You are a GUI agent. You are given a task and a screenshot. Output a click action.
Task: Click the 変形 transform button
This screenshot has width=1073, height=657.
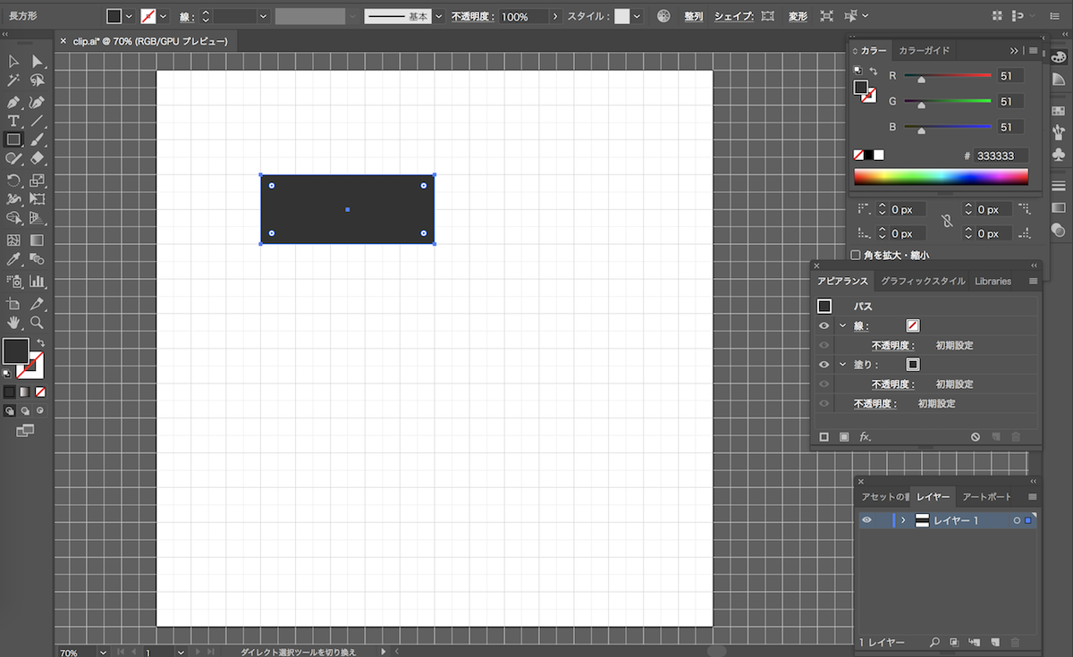coord(798,17)
